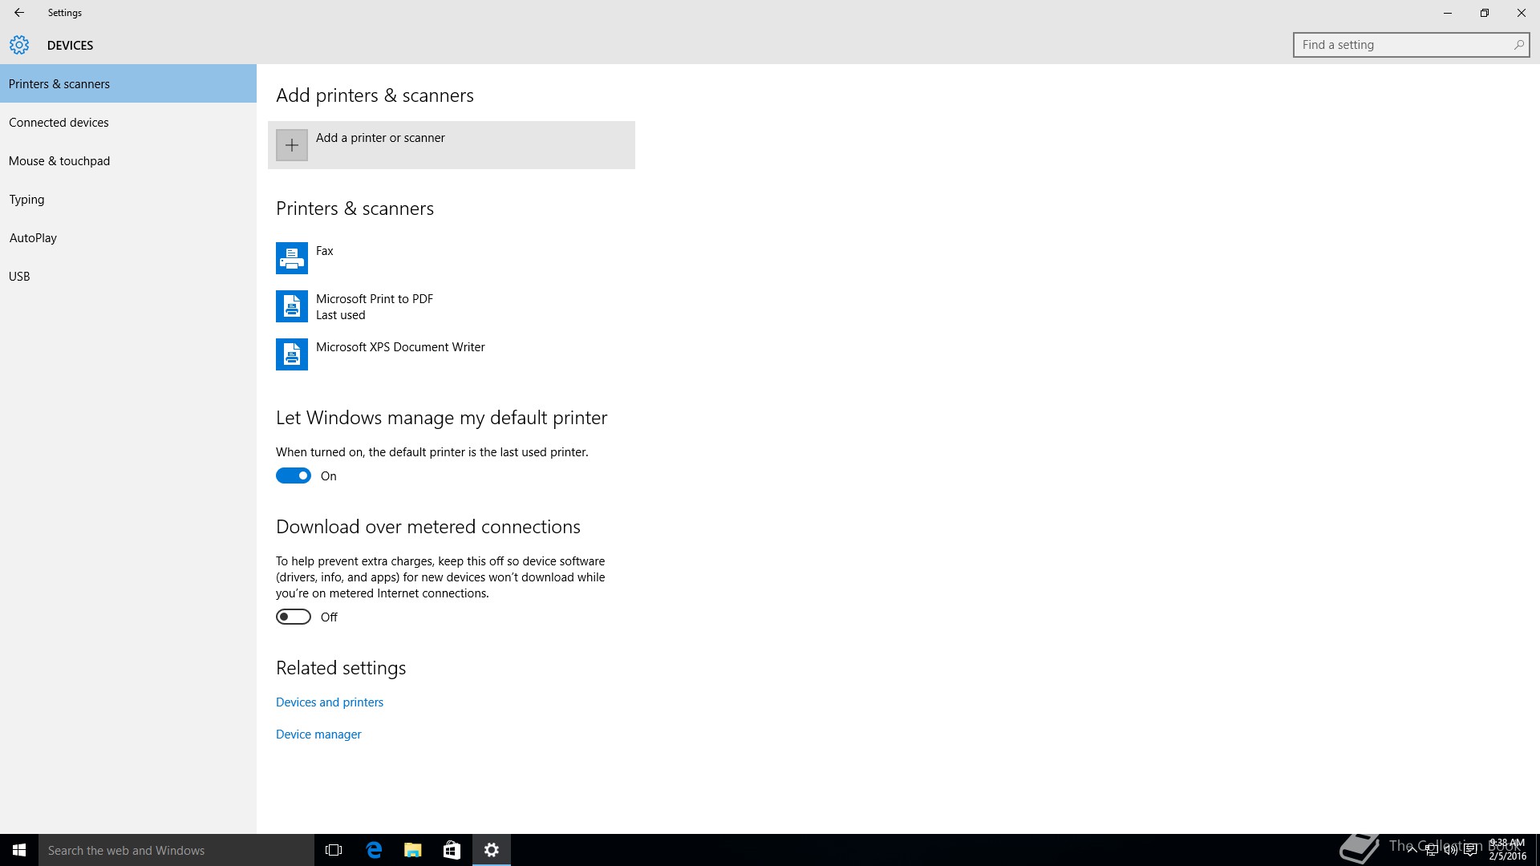Click the search magnifier icon
This screenshot has width=1540, height=866.
point(1518,45)
